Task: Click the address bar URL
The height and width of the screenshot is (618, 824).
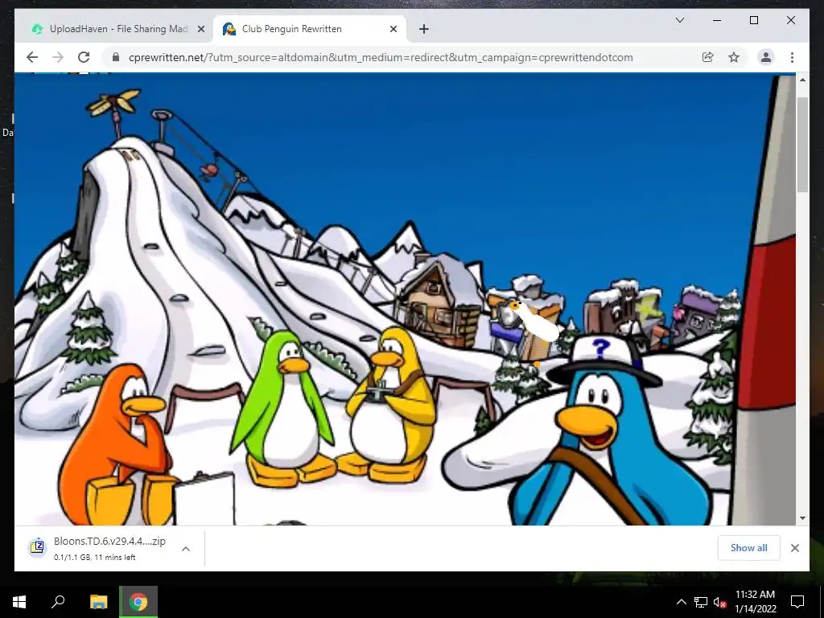Action: (381, 57)
